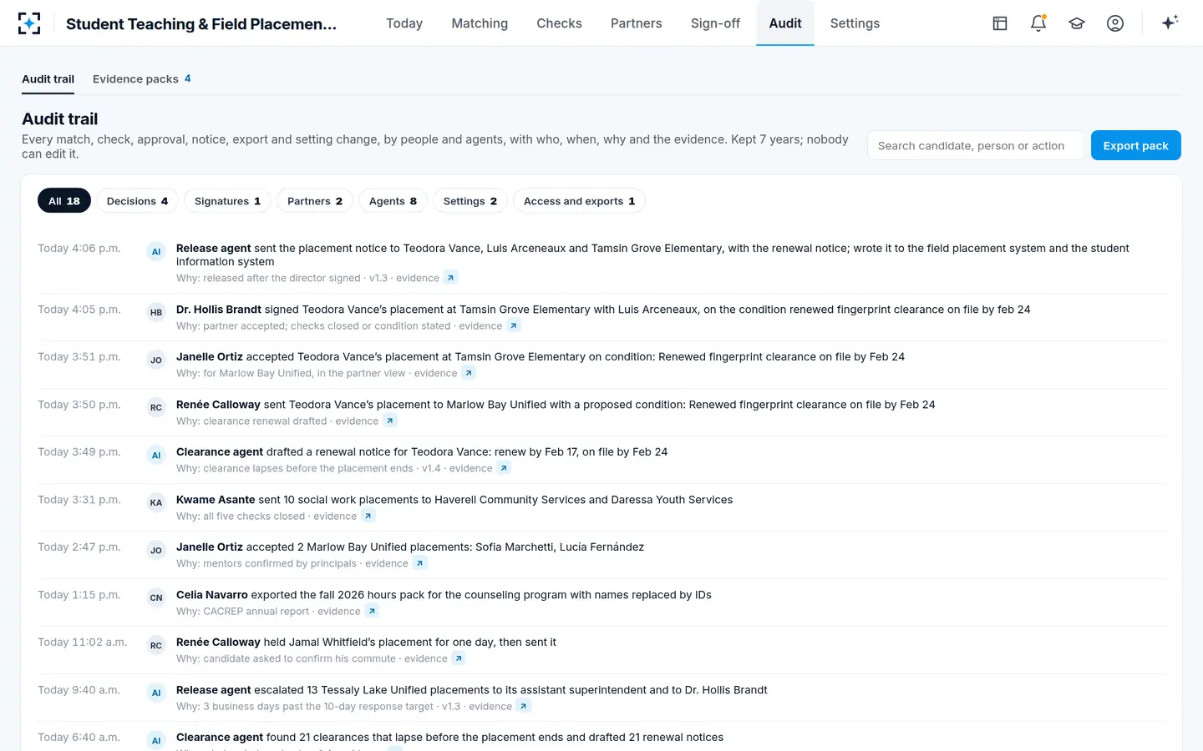Open evidence link for 3:49 p.m. Clearance agent entry
Image resolution: width=1203 pixels, height=751 pixels.
504,468
